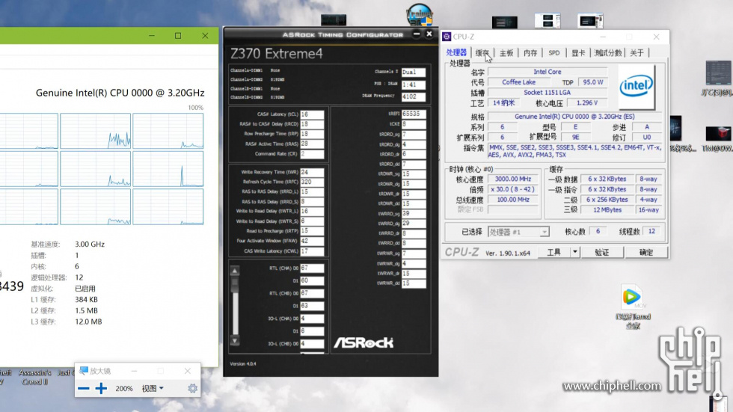Screen dimensions: 733x412
Task: Close the Task Manager window
Action: 205,35
